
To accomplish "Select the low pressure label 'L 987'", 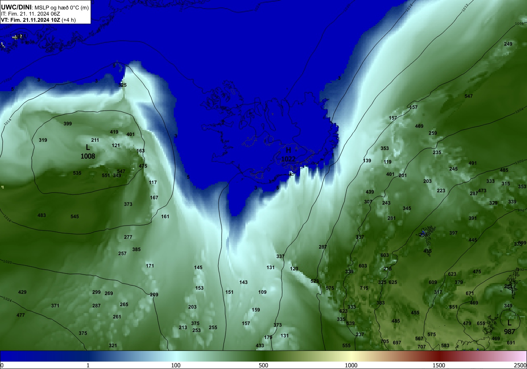I will (510, 327).
